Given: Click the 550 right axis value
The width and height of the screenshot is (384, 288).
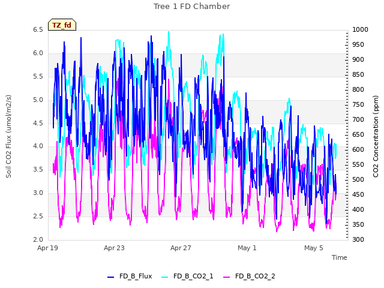Looking at the screenshot, I should [358, 164].
